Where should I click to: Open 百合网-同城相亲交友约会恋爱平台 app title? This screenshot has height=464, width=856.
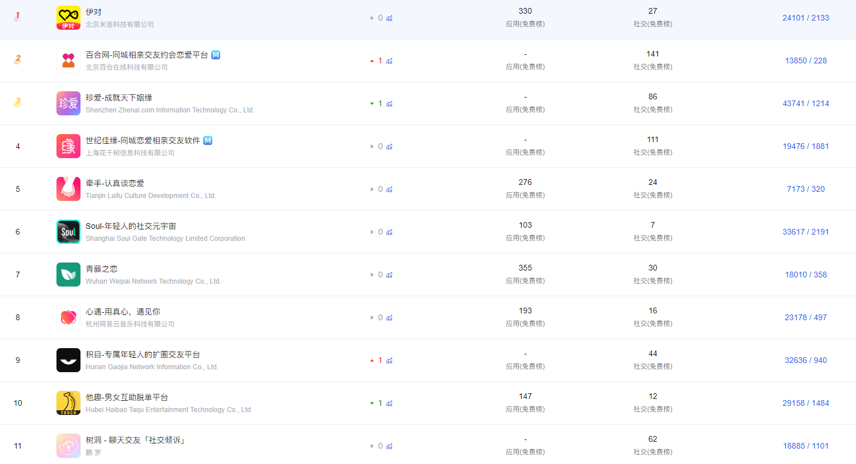click(x=147, y=55)
